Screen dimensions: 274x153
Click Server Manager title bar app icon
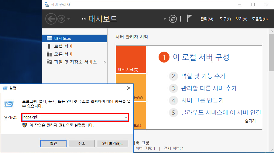47,5
